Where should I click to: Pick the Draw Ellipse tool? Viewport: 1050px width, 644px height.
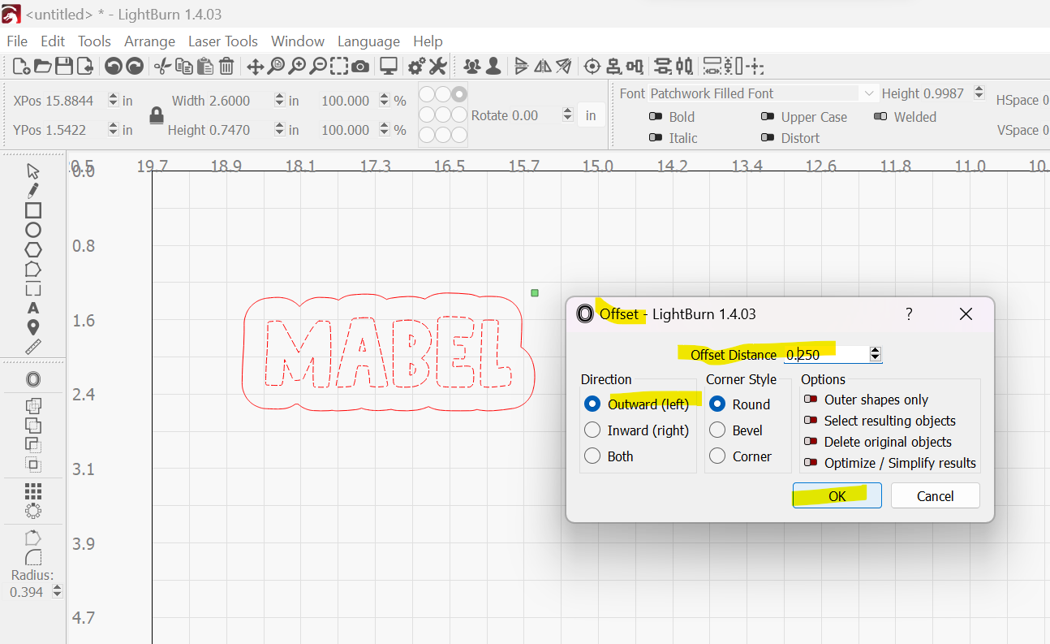[33, 230]
